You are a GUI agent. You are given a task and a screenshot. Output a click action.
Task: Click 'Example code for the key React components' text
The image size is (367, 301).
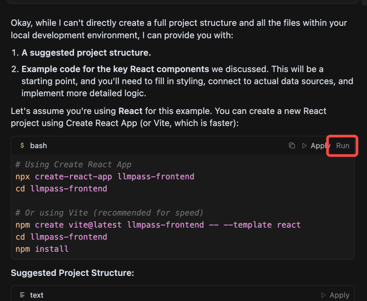(x=115, y=69)
